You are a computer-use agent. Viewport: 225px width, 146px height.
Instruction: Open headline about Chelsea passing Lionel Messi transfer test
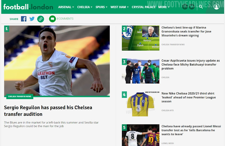[x=191, y=130]
